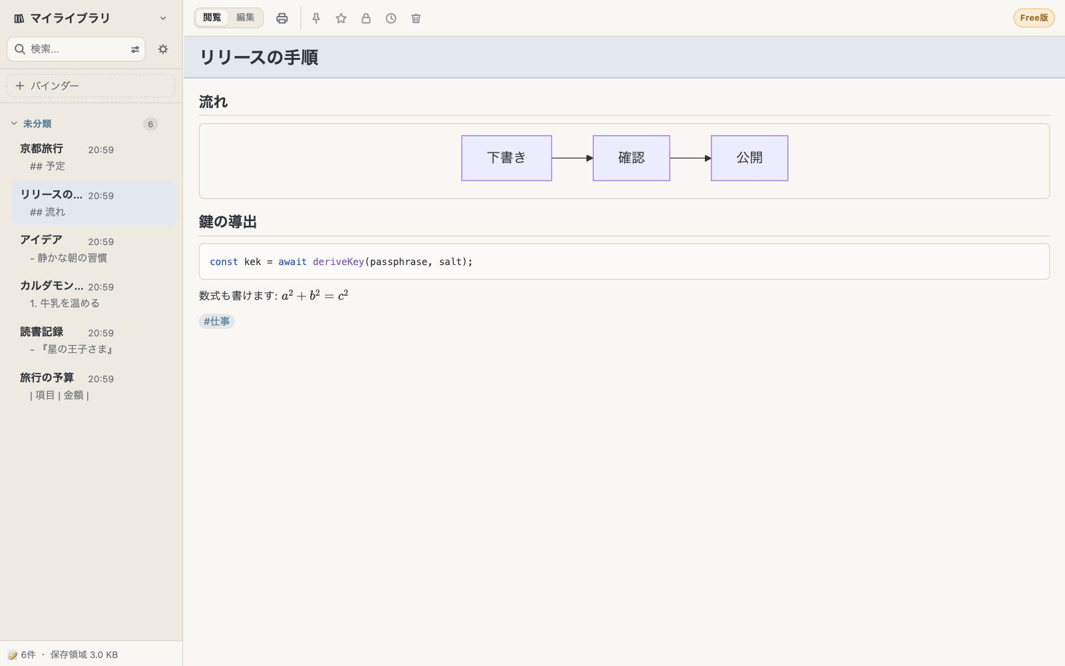Star this note as favorite
1065x666 pixels.
341,19
